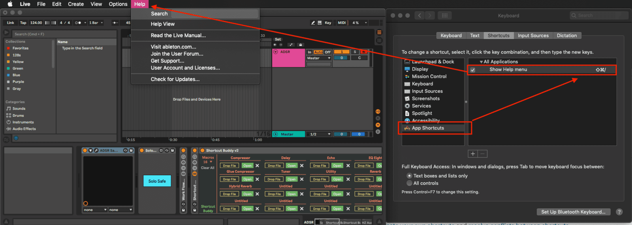Screen dimensions: 632x225
Task: Click the Master track play icon
Action: click(276, 134)
